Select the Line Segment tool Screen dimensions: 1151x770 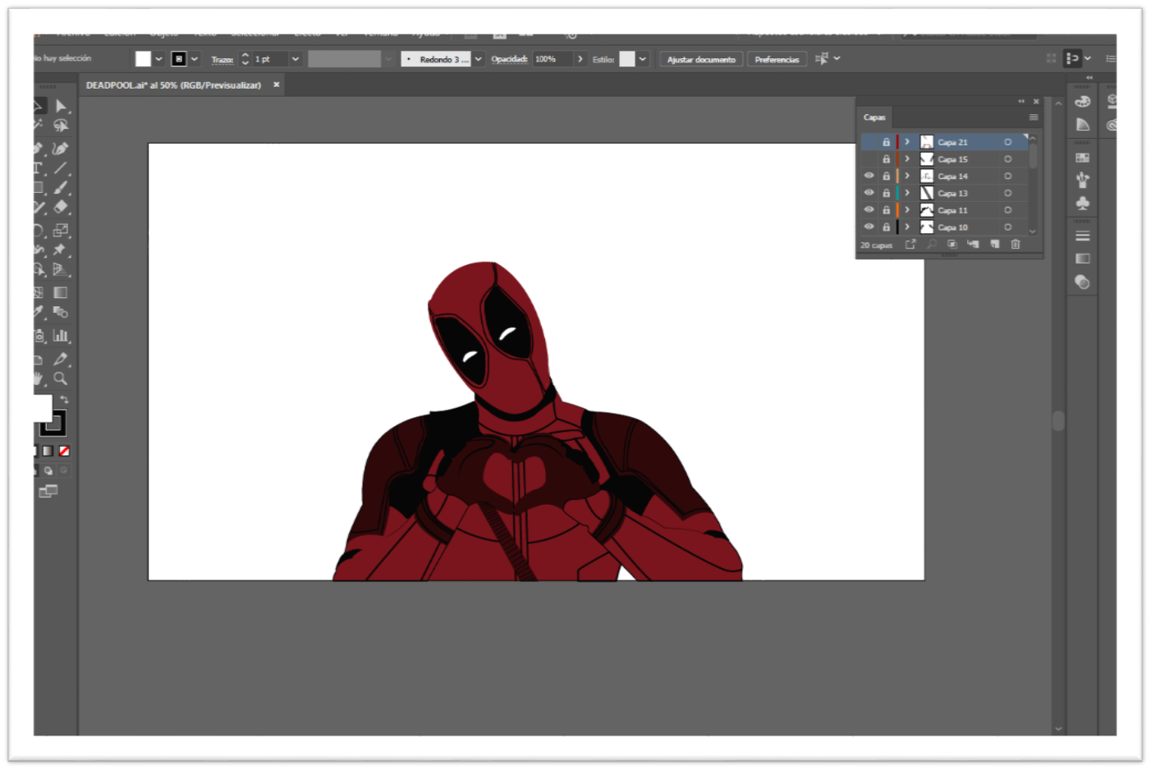(61, 168)
